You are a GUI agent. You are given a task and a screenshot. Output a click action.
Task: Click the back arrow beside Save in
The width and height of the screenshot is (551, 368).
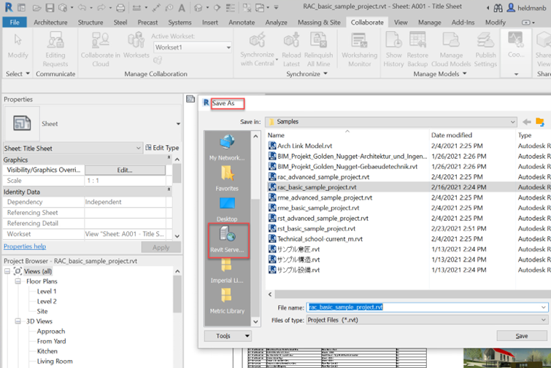pyautogui.click(x=526, y=122)
